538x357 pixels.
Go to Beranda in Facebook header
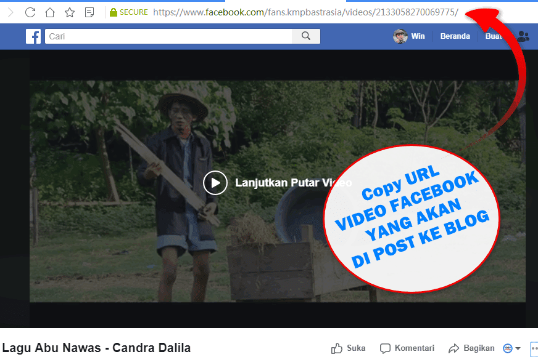click(x=455, y=36)
